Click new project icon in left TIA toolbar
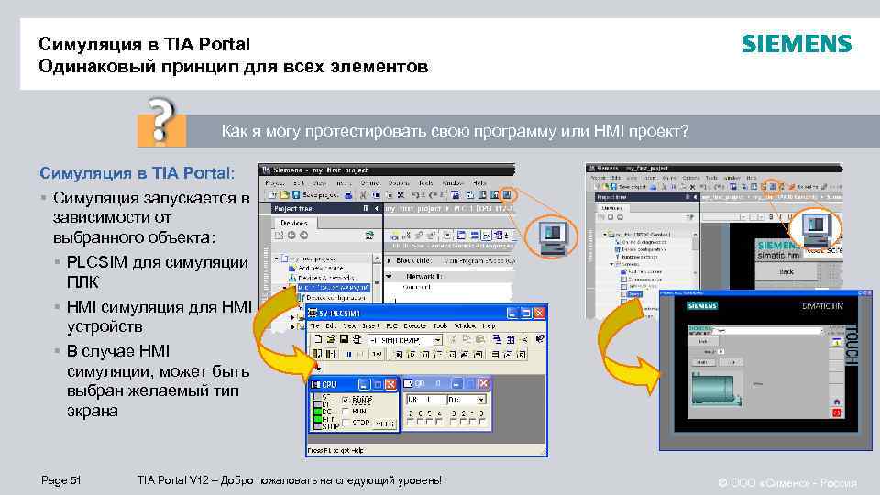Screen dimensions: 880x495 coord(272,195)
